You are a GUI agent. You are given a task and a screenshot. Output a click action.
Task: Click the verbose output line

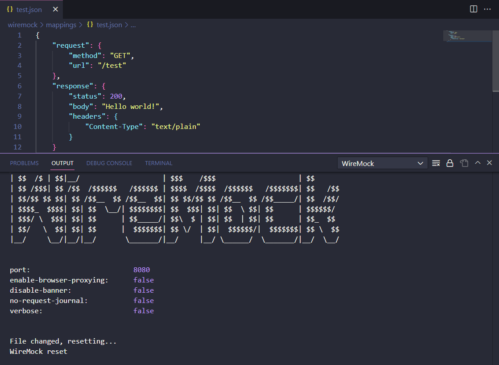82,311
